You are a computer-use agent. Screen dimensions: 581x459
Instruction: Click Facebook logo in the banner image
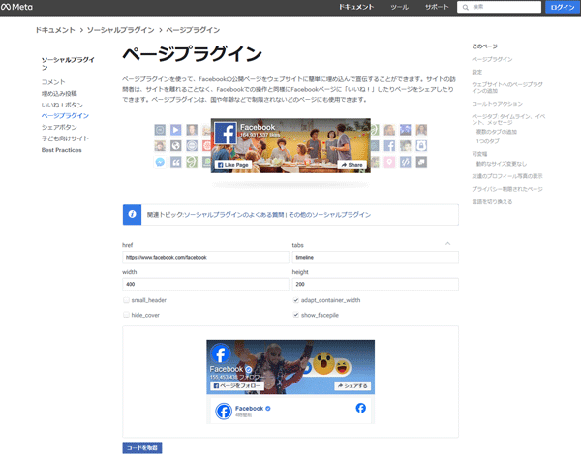click(x=226, y=135)
